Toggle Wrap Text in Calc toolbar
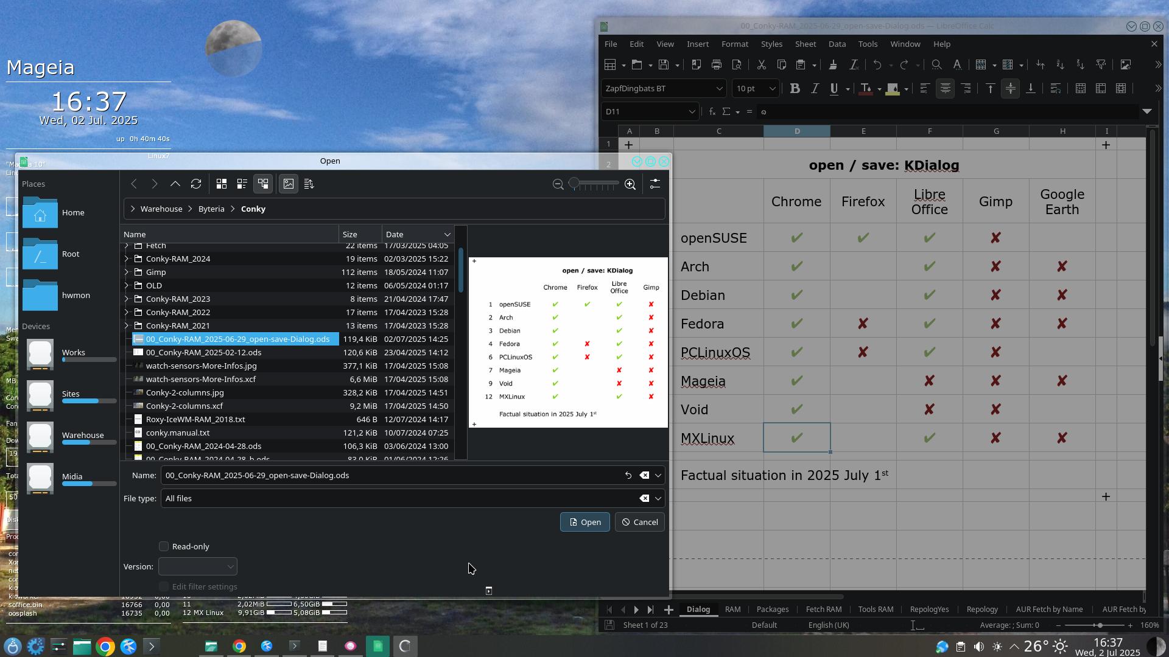 click(1056, 89)
